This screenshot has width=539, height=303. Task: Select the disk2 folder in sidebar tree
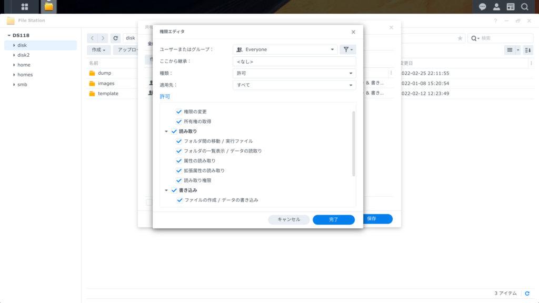[x=23, y=55]
